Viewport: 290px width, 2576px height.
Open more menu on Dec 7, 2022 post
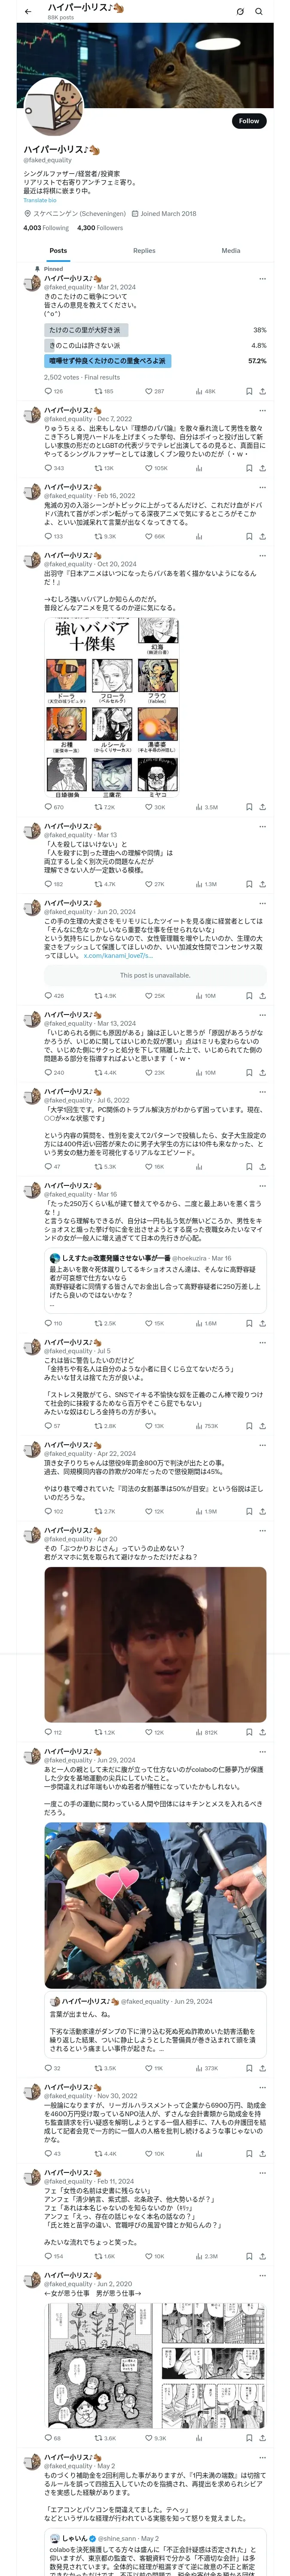pos(262,410)
